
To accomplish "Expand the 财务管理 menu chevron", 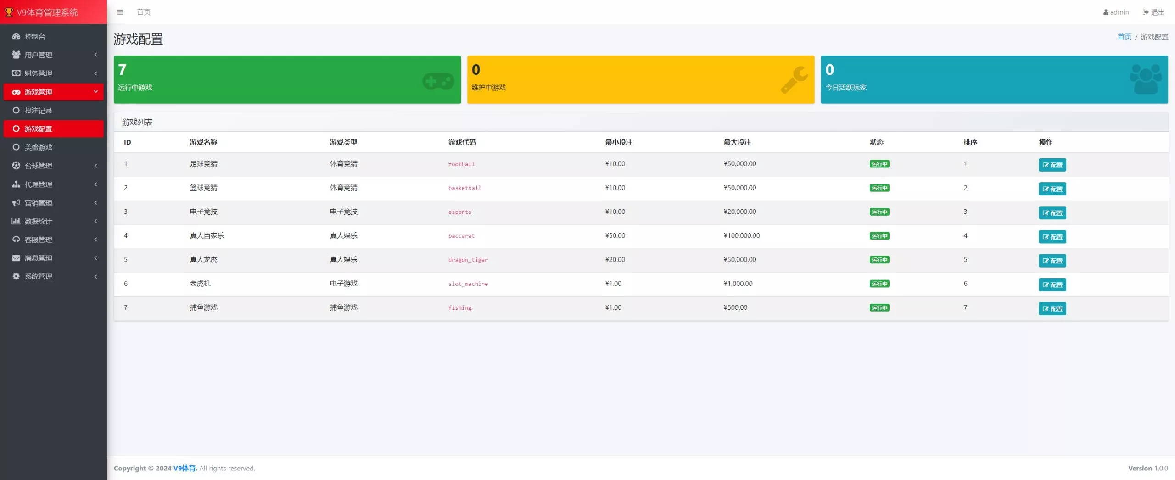I will point(95,73).
